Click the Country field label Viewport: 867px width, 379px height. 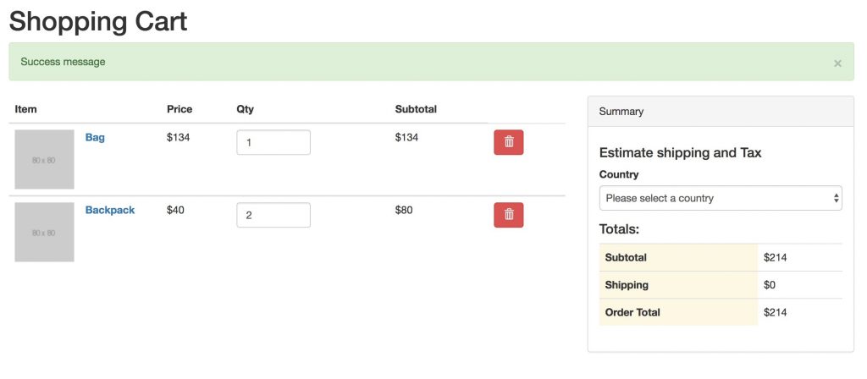click(x=618, y=174)
